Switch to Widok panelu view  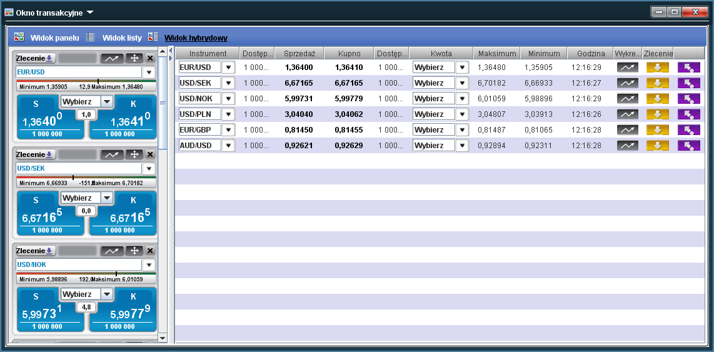click(54, 38)
